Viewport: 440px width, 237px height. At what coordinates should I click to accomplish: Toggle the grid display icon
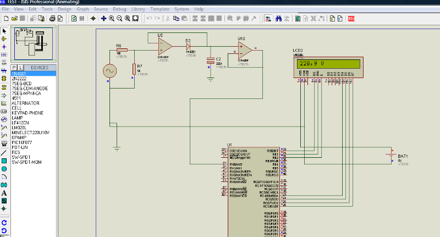82,18
